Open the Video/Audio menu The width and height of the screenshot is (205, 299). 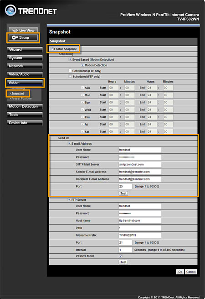coord(25,74)
